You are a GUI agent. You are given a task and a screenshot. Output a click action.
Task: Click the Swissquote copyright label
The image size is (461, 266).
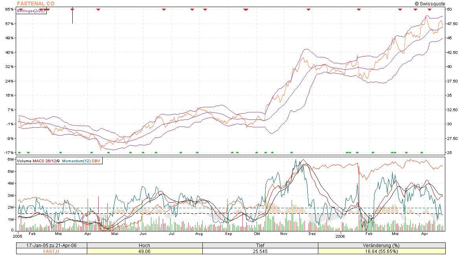430,4
